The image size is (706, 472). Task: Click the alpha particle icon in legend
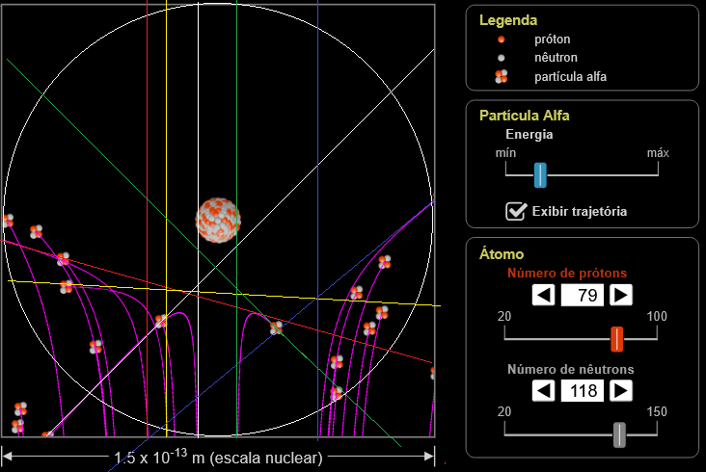coord(501,77)
